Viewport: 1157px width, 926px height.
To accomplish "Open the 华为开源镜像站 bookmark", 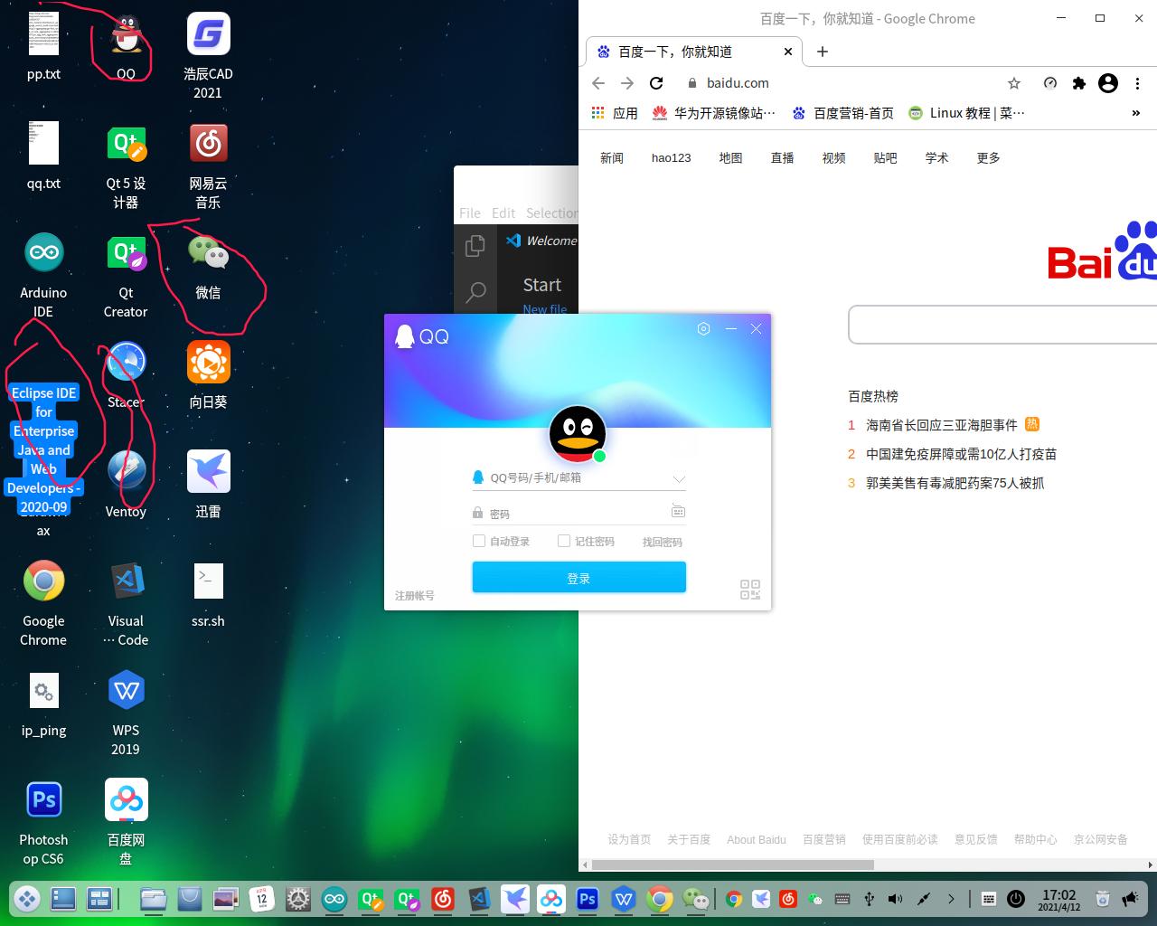I will (x=714, y=113).
